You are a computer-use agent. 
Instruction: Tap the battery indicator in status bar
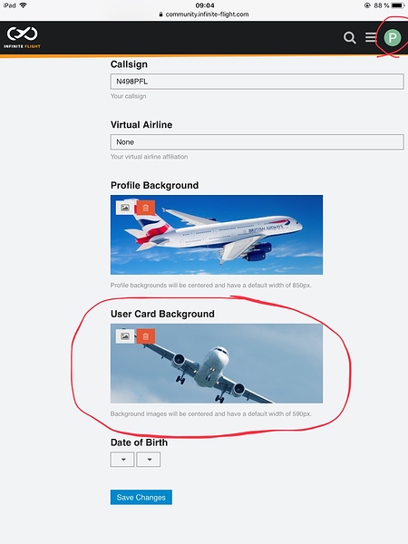(398, 5)
